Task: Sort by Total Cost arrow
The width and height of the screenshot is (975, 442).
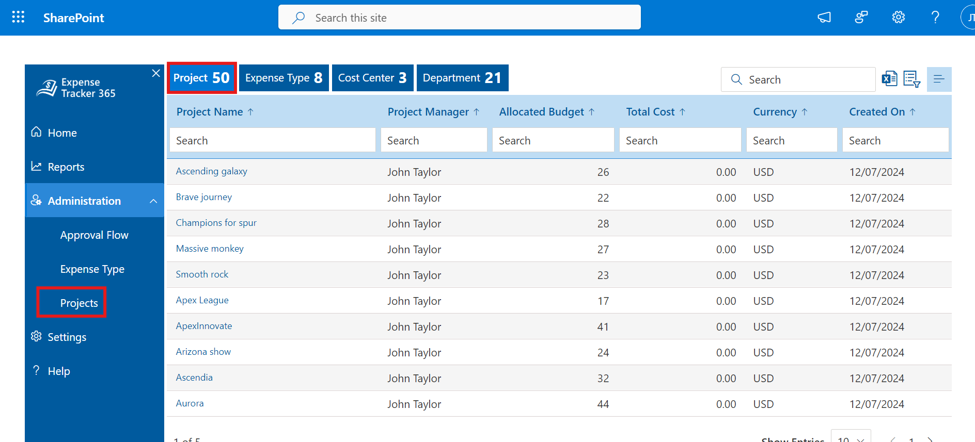Action: [x=682, y=112]
